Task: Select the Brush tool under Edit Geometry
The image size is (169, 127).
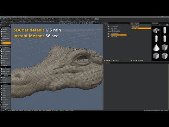Action: click(x=5, y=49)
